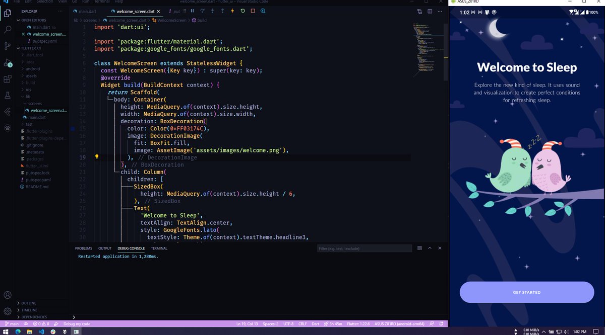Switch to the TERMINAL panel tab
The height and width of the screenshot is (335, 605).
[x=159, y=248]
